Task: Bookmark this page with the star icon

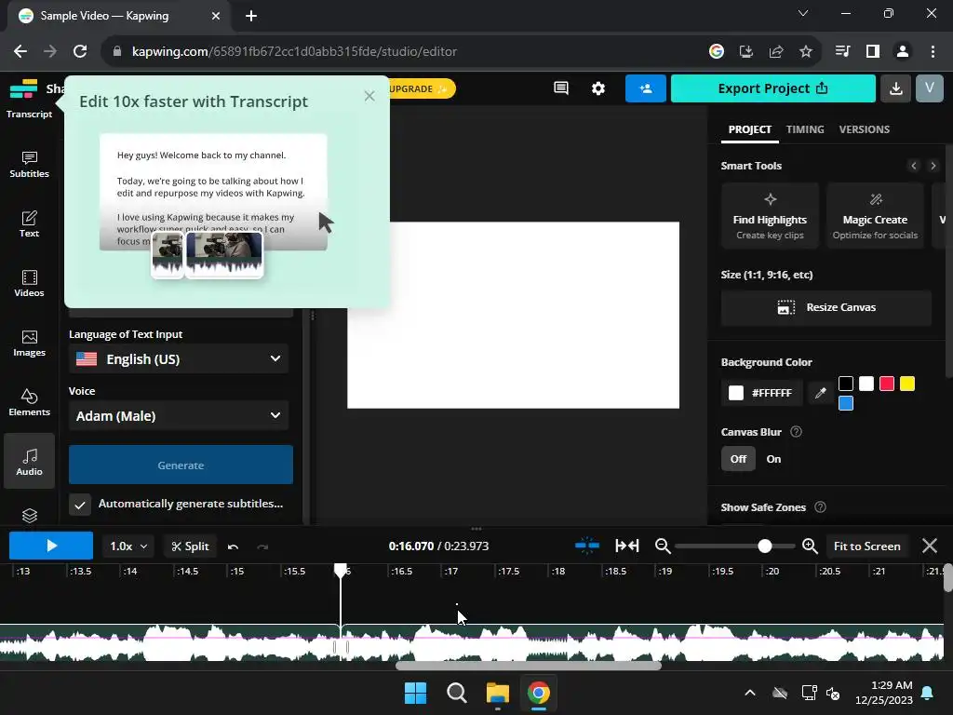Action: point(805,52)
